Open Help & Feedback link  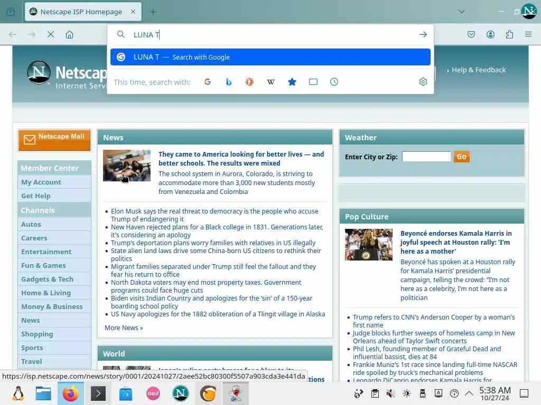[x=479, y=70]
